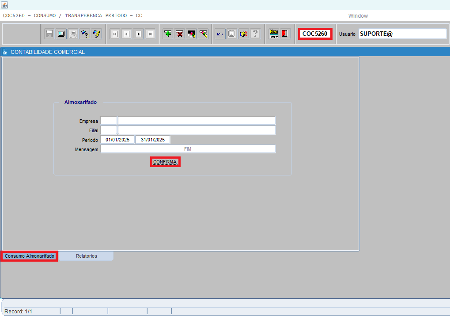Click the Enter Query flashlight-question icon
The image size is (450, 316).
(x=85, y=34)
